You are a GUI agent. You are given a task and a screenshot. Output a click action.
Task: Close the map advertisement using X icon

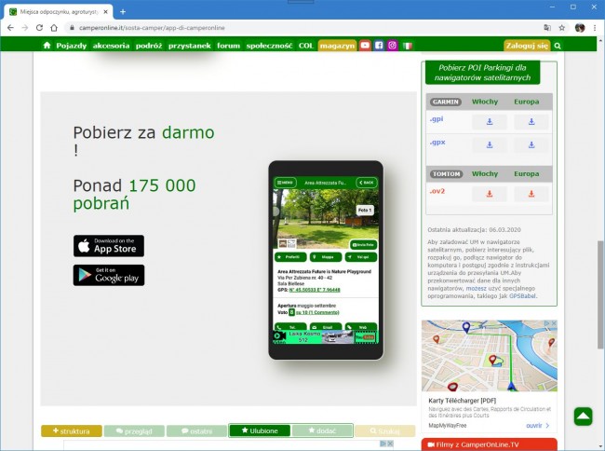[554, 323]
